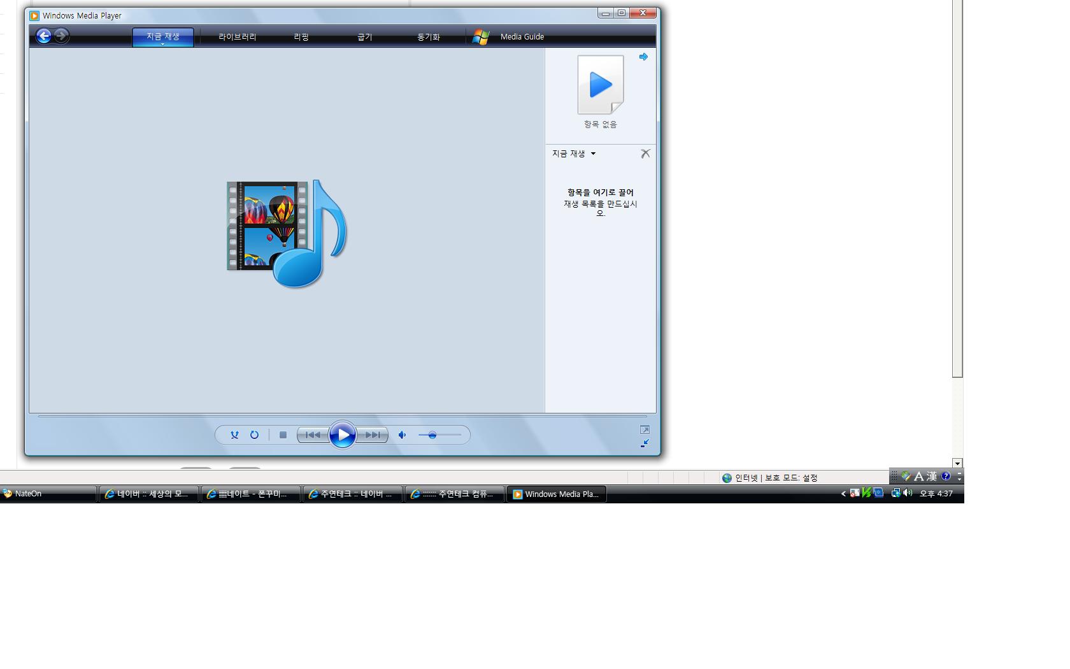Switch to the 네이버 :: 세상의 모... taskbar window
The image size is (1070, 669).
(x=149, y=494)
